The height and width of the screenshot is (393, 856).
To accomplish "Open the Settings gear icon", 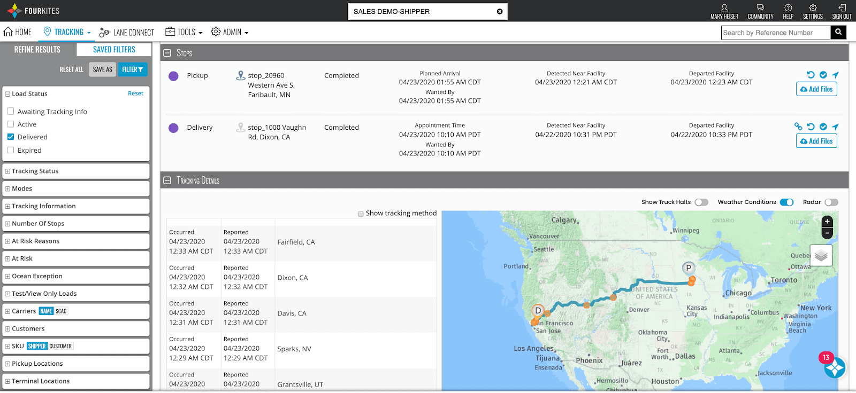I will (813, 7).
